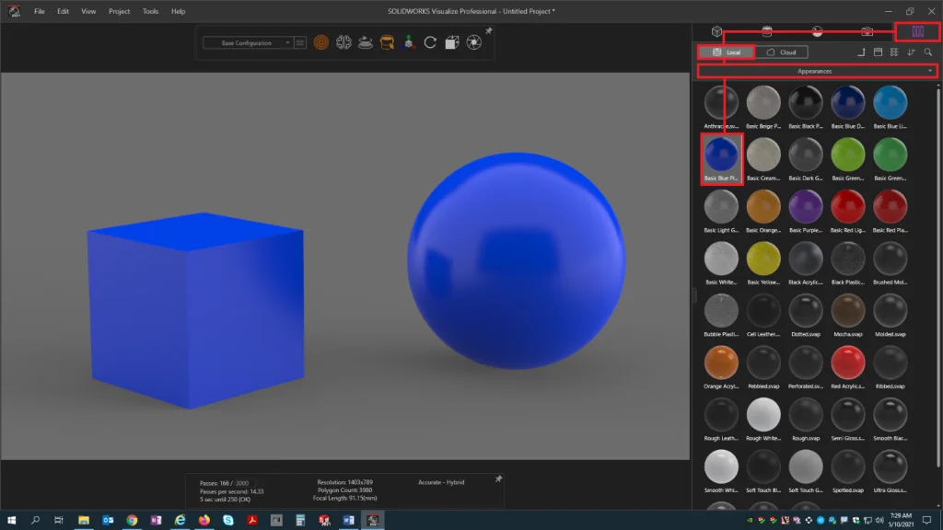Screen dimensions: 943x530
Task: Click the object manipulation axes tool
Action: 408,42
